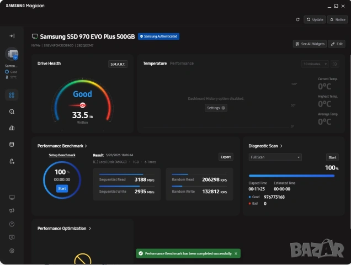351x265 pixels.
Task: Open the Diagnostic Scan magnifier icon in sidebar
Action: click(x=12, y=112)
